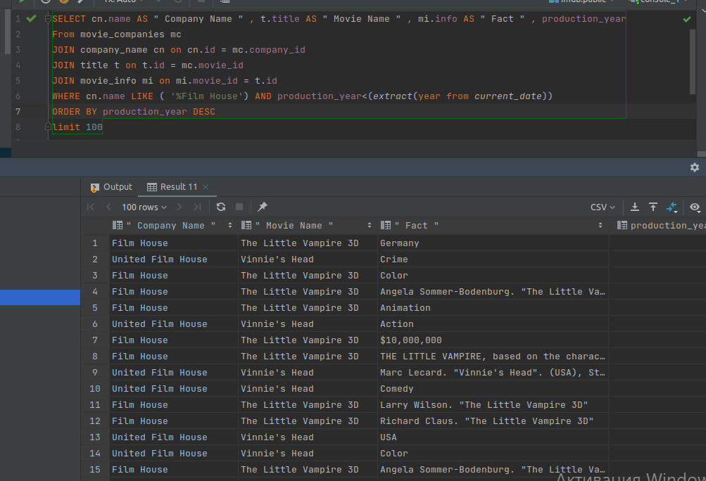Go to the next page of results
Image resolution: width=706 pixels, height=481 pixels.
coord(179,207)
